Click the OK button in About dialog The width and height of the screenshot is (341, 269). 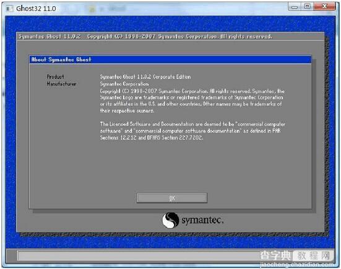point(172,198)
